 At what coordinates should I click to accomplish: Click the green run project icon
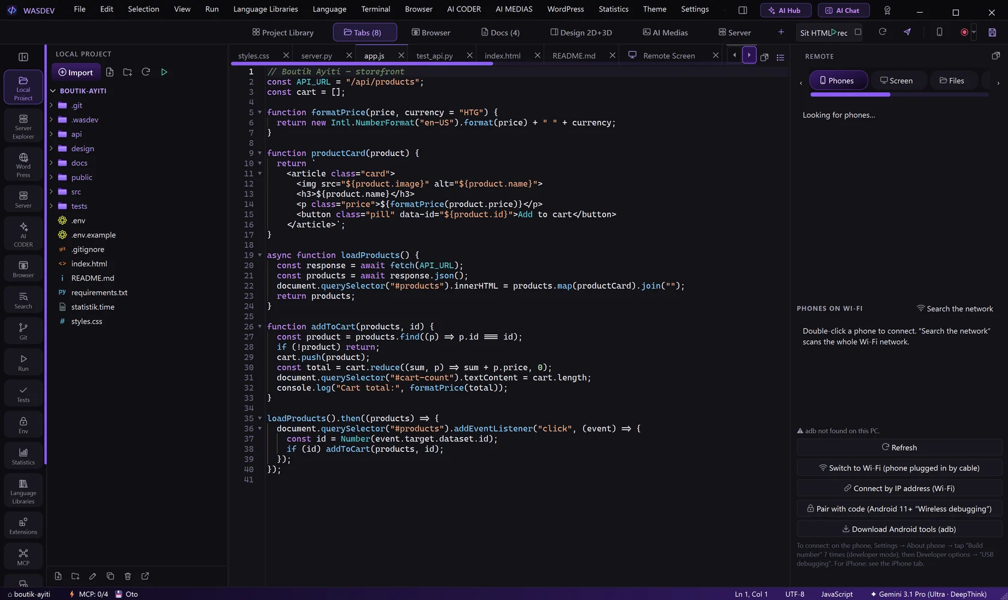[x=164, y=72]
